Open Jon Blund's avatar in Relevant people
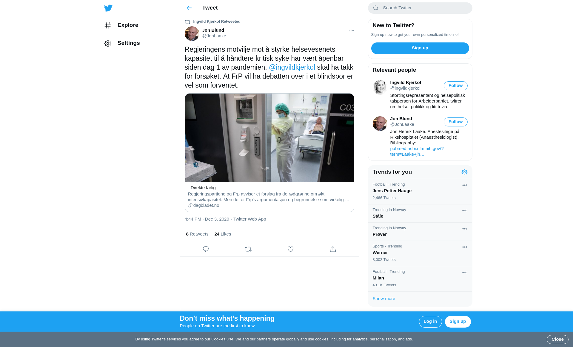This screenshot has width=573, height=347. [380, 123]
